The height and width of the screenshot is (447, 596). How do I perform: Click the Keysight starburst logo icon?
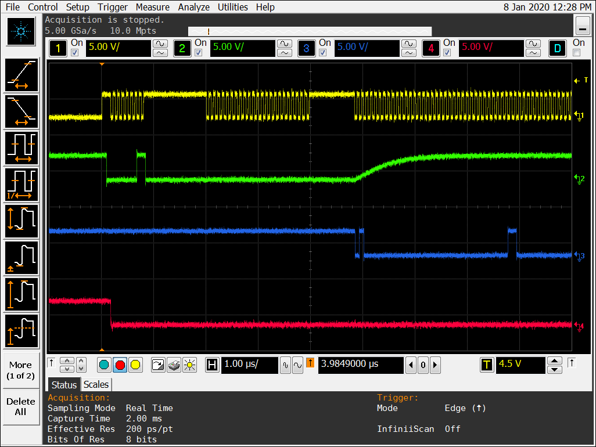click(21, 31)
